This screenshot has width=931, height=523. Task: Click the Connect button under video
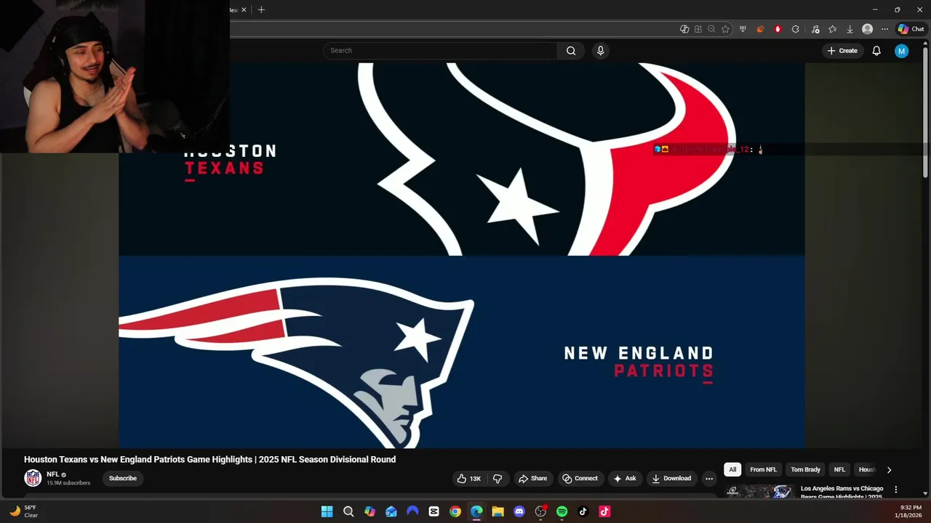click(x=580, y=479)
